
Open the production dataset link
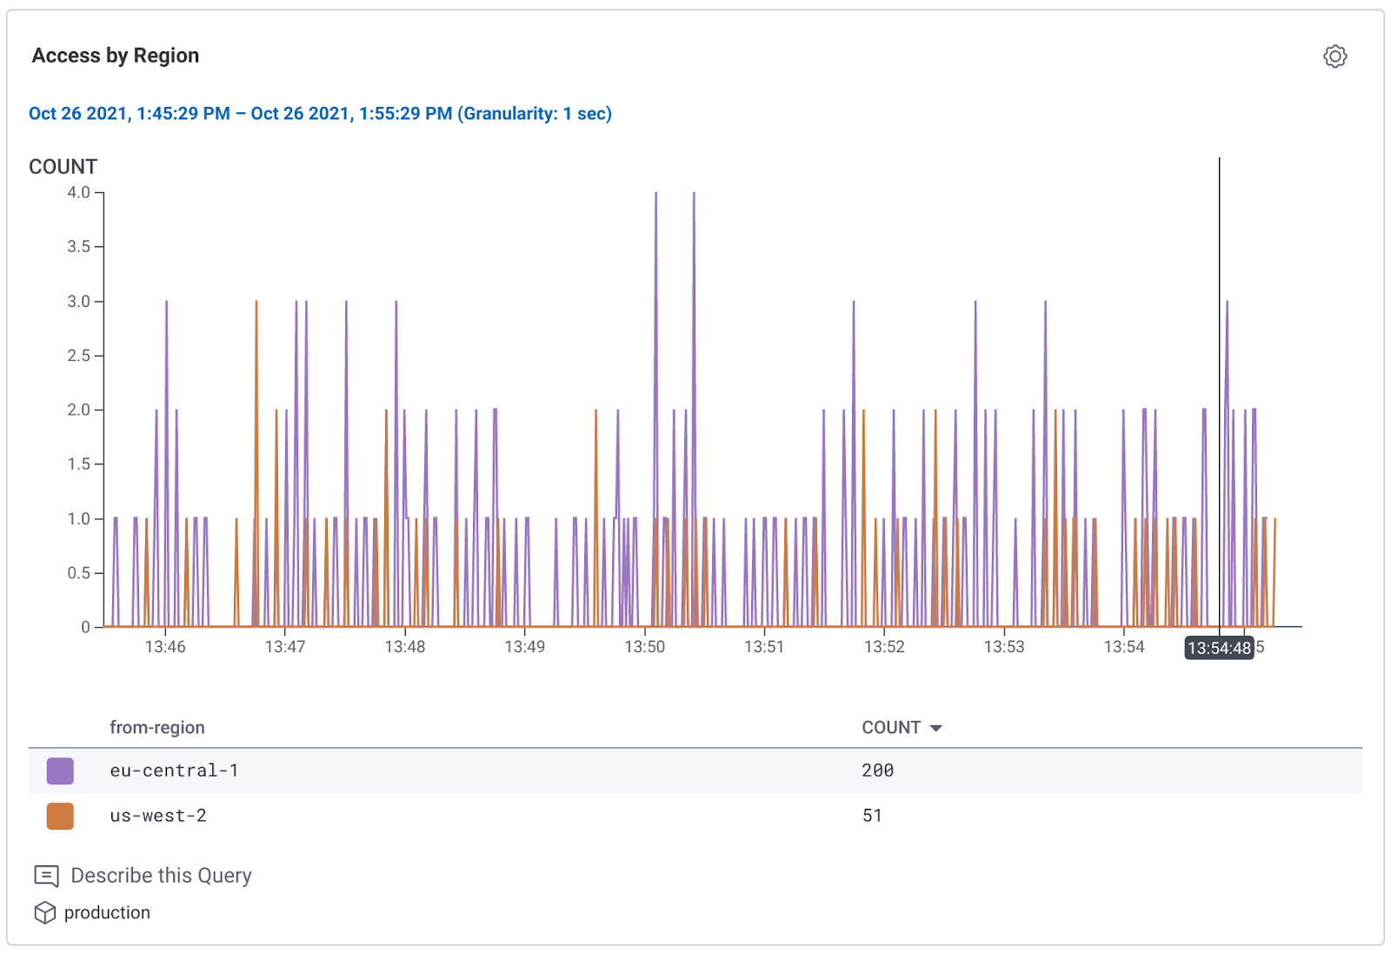coord(107,912)
